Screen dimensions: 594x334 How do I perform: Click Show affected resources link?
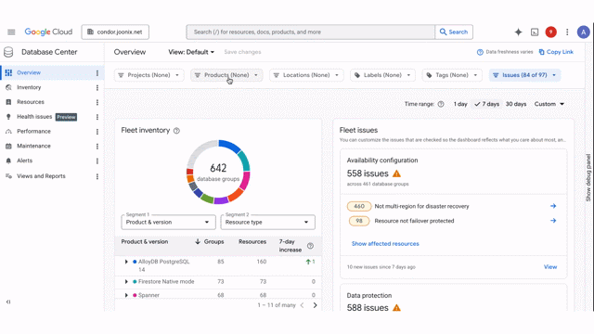(x=385, y=244)
